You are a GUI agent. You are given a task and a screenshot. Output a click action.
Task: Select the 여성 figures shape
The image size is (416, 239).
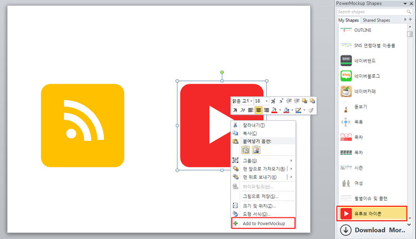[346, 183]
